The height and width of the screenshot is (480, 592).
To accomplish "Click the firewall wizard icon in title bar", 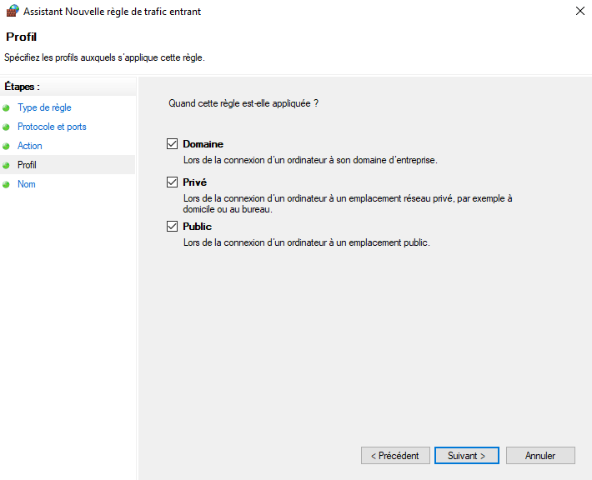I will tap(12, 12).
